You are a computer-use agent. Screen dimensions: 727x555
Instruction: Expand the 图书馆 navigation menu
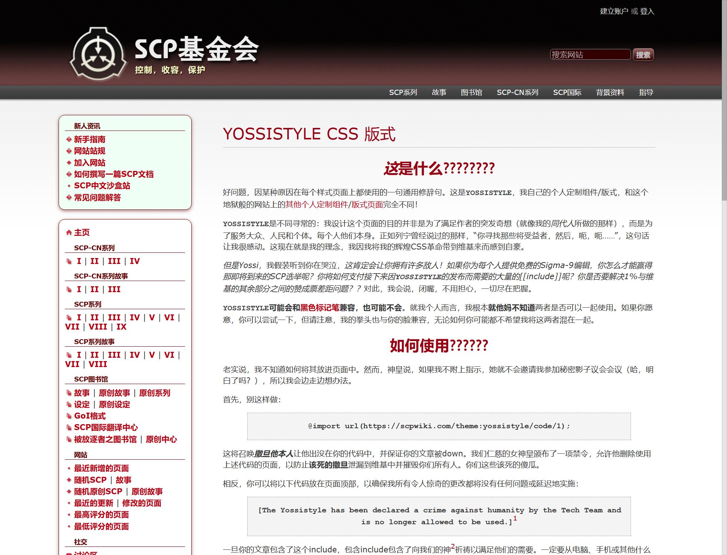471,92
